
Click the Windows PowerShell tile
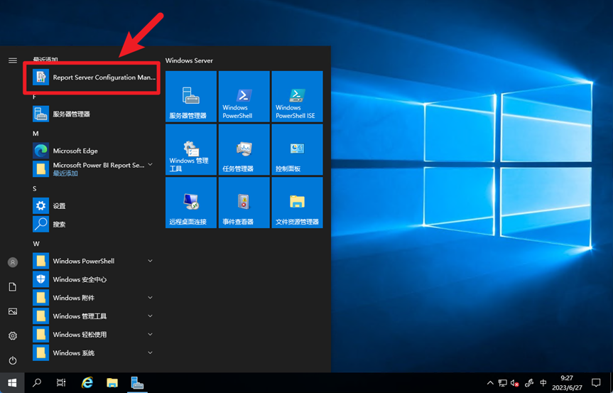point(244,97)
